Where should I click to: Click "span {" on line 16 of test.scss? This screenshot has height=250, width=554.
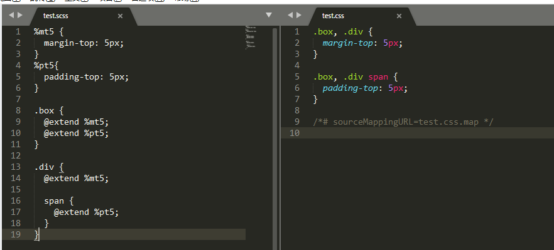click(x=59, y=201)
